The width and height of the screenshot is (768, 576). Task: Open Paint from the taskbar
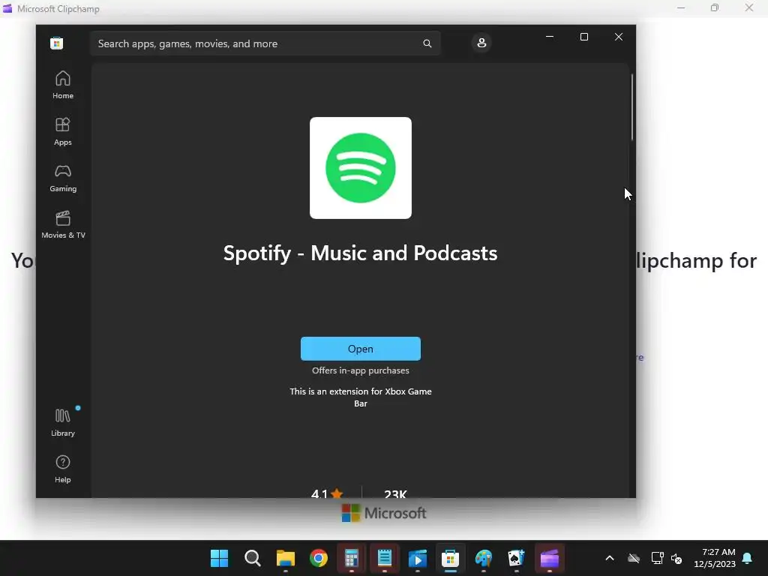(x=484, y=558)
